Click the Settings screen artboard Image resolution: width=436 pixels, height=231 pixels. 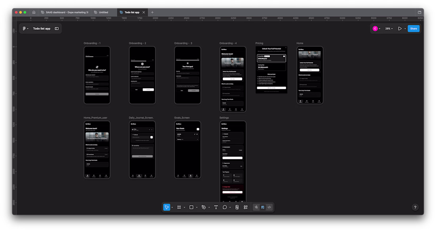click(x=233, y=162)
